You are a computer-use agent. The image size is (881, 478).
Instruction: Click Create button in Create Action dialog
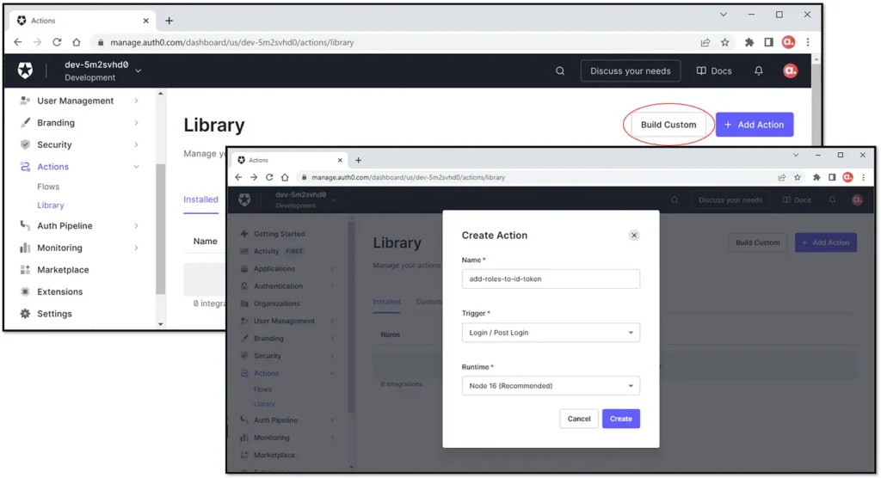[621, 419]
